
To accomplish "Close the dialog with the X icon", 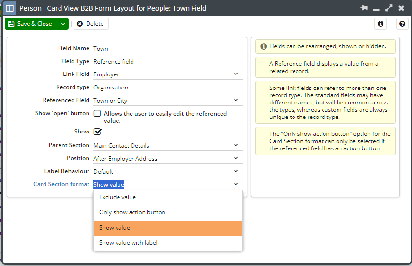I will (x=401, y=8).
